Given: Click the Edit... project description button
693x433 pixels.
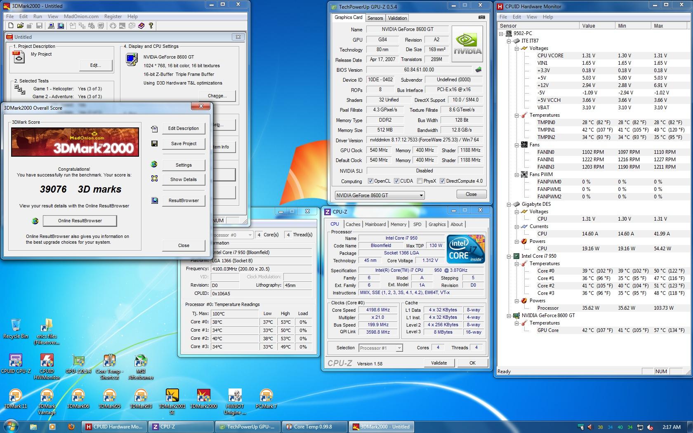Looking at the screenshot, I should tap(95, 65).
